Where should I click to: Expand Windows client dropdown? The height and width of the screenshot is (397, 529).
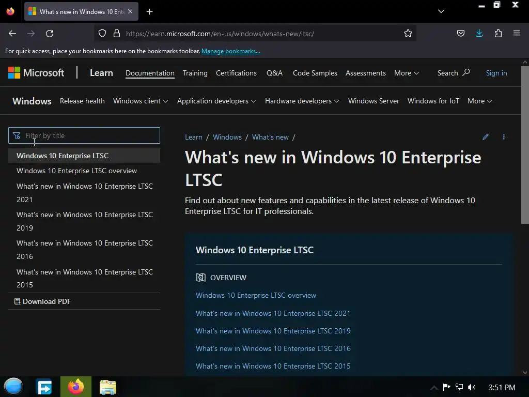141,101
